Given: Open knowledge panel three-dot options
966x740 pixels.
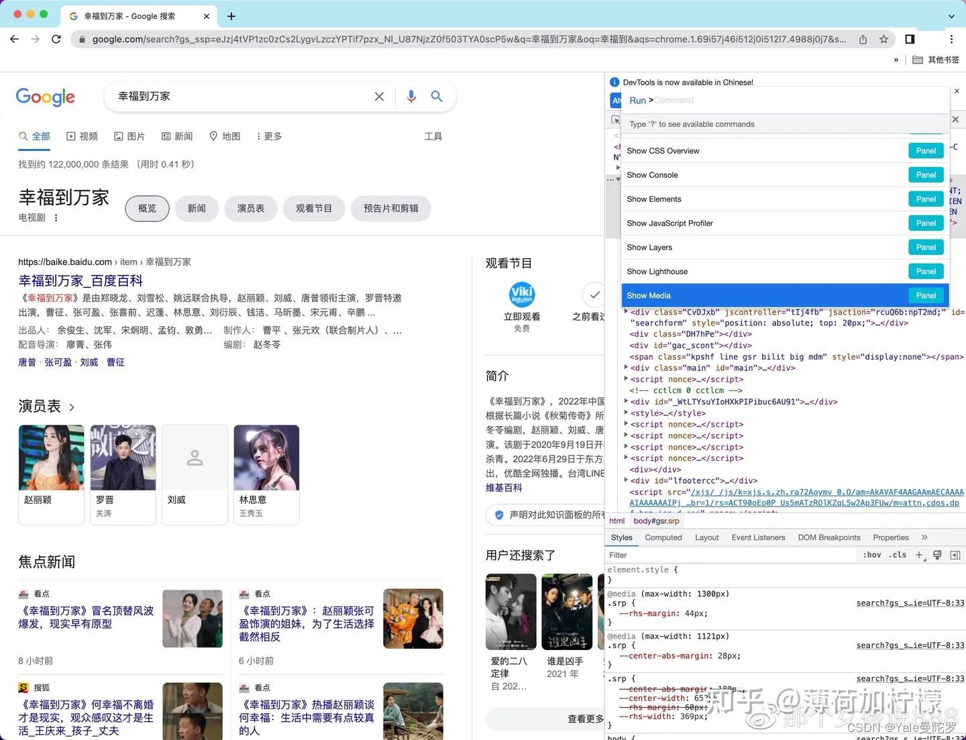Looking at the screenshot, I should (56, 218).
